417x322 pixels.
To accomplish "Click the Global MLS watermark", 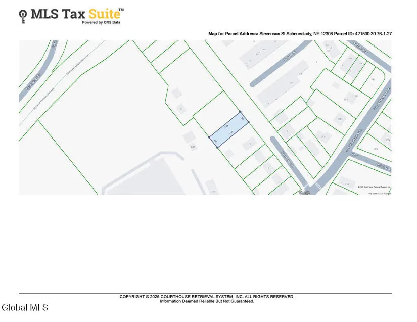I will [x=25, y=307].
